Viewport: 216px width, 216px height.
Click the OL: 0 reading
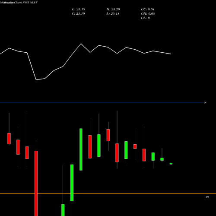tap(145, 18)
